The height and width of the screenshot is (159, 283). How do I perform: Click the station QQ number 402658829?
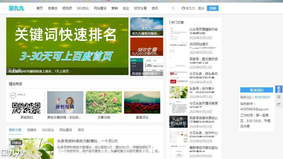coord(262,97)
